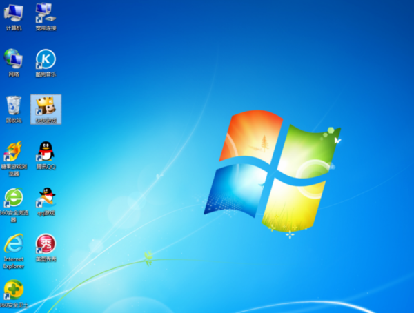Select the Broadband Connection (宽带连接) shortcut

[46, 12]
